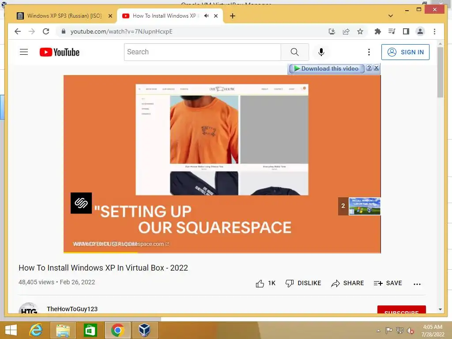Open TheHowToGuy123 channel link
452x339 pixels.
pyautogui.click(x=72, y=309)
